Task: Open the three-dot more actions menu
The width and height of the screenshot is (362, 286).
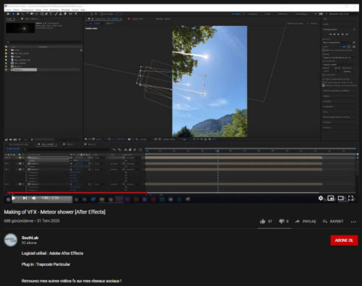Action: [353, 222]
